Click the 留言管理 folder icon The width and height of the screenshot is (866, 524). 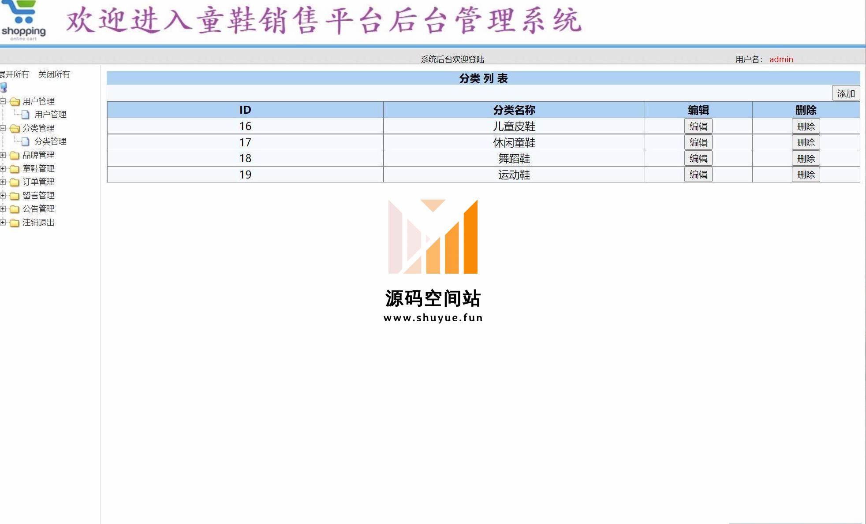15,196
